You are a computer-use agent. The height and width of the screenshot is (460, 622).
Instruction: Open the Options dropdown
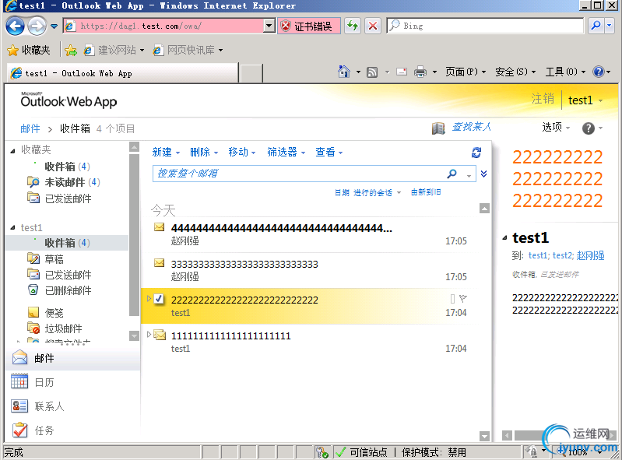pyautogui.click(x=556, y=128)
